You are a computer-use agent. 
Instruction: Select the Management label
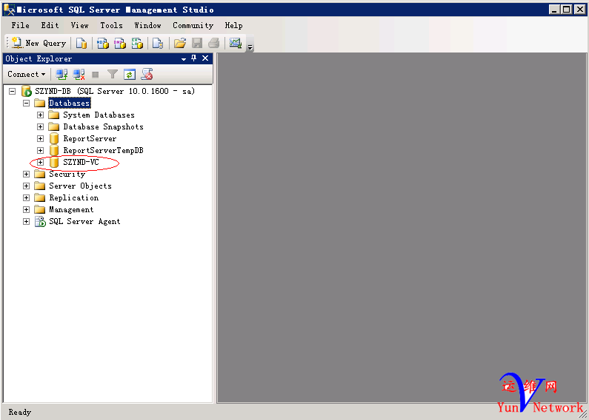[71, 209]
